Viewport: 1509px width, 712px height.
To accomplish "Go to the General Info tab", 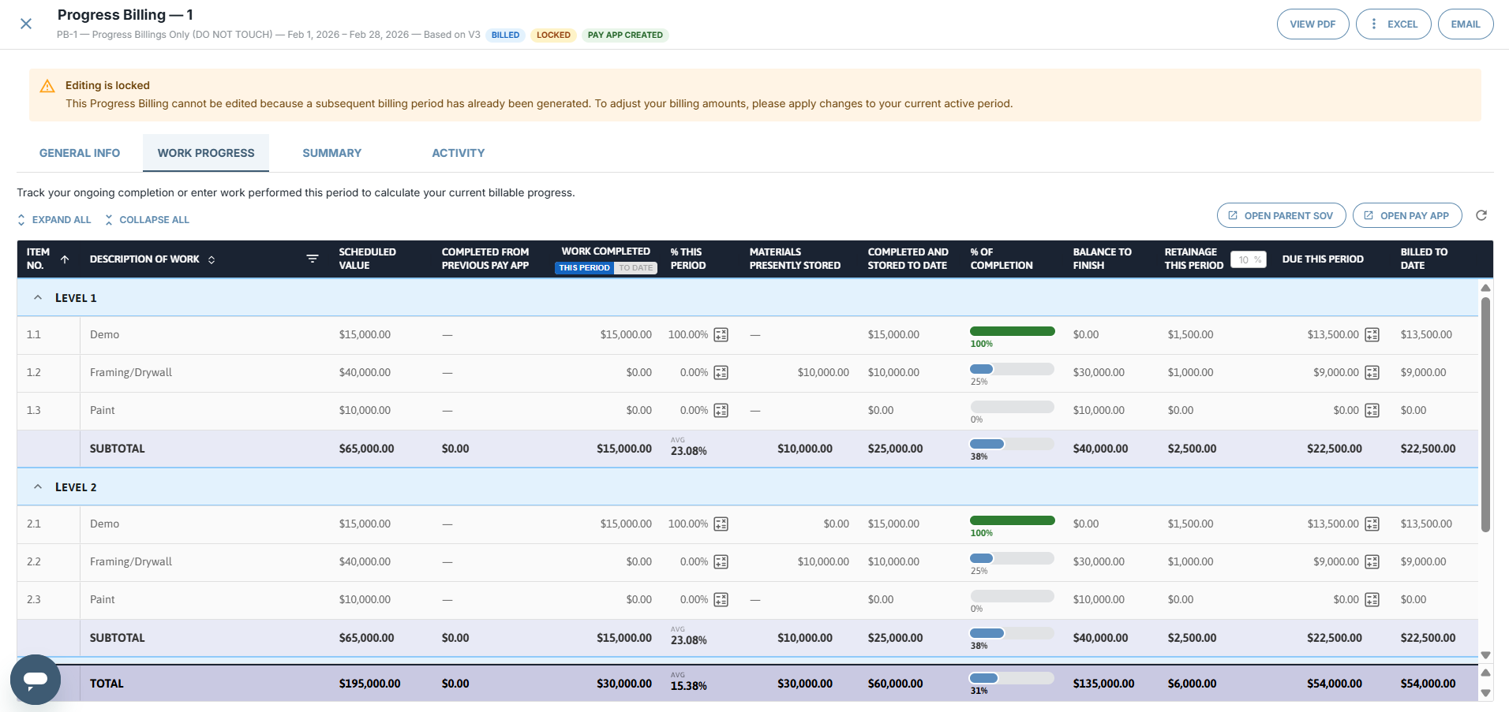I will click(x=80, y=153).
